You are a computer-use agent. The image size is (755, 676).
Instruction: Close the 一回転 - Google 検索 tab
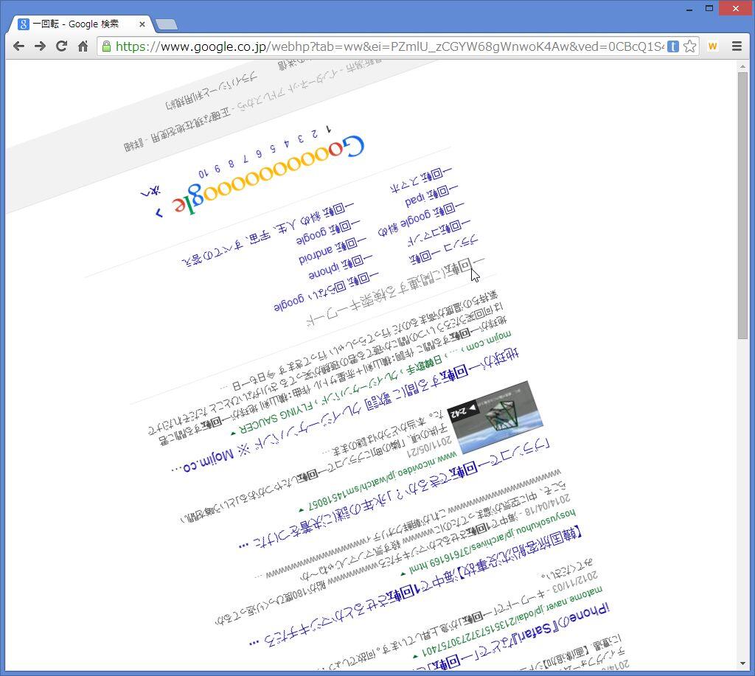pyautogui.click(x=142, y=24)
